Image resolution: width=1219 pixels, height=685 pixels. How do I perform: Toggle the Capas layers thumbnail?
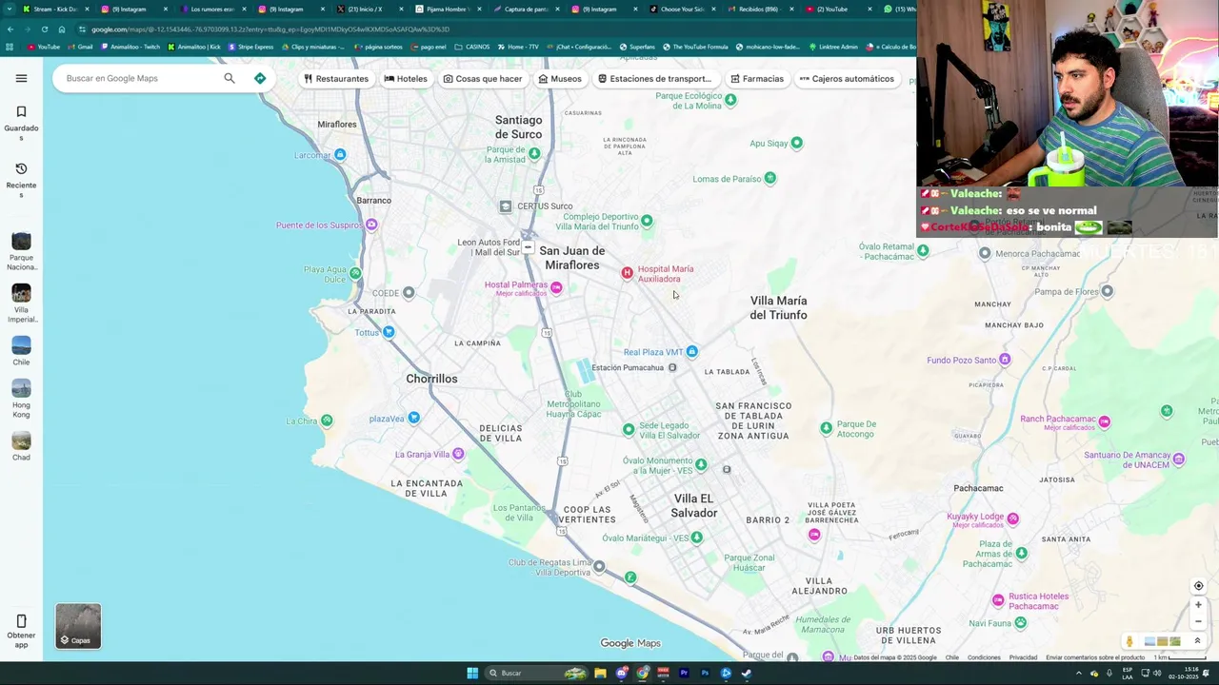coord(78,626)
